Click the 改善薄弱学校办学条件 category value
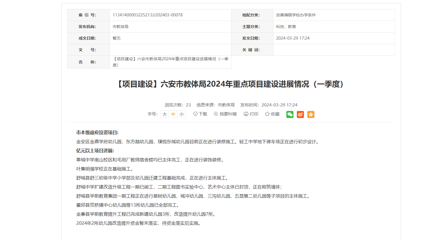Screen dimensions: 444x240 tap(296, 15)
